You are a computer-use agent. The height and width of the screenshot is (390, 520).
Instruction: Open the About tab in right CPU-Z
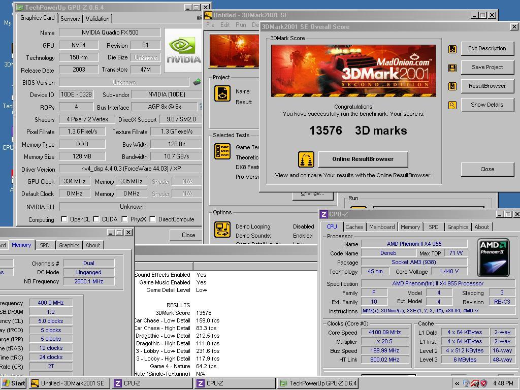pyautogui.click(x=481, y=227)
